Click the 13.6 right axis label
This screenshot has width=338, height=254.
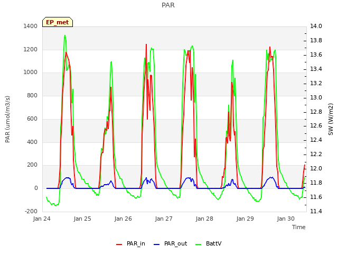316,55
